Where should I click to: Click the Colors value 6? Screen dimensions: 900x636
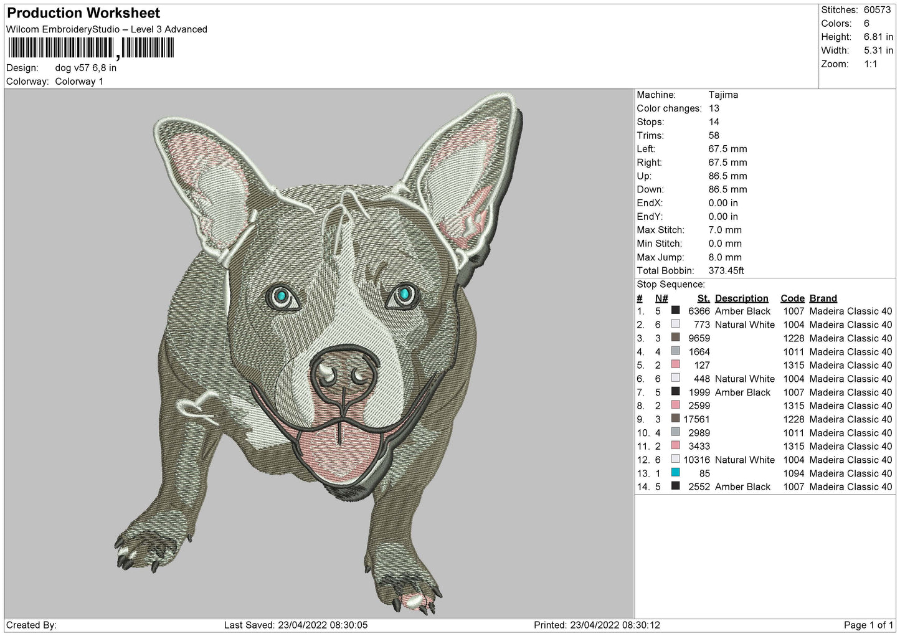pos(866,24)
